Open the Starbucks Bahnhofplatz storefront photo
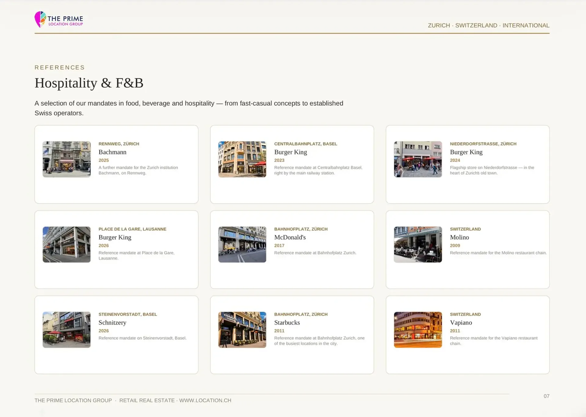Image resolution: width=586 pixels, height=417 pixels. [x=242, y=330]
